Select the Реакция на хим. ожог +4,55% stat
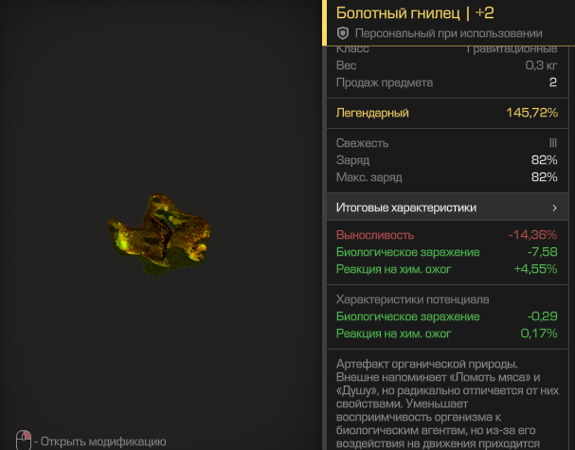Viewport: 575px width, 450px height. coord(447,269)
